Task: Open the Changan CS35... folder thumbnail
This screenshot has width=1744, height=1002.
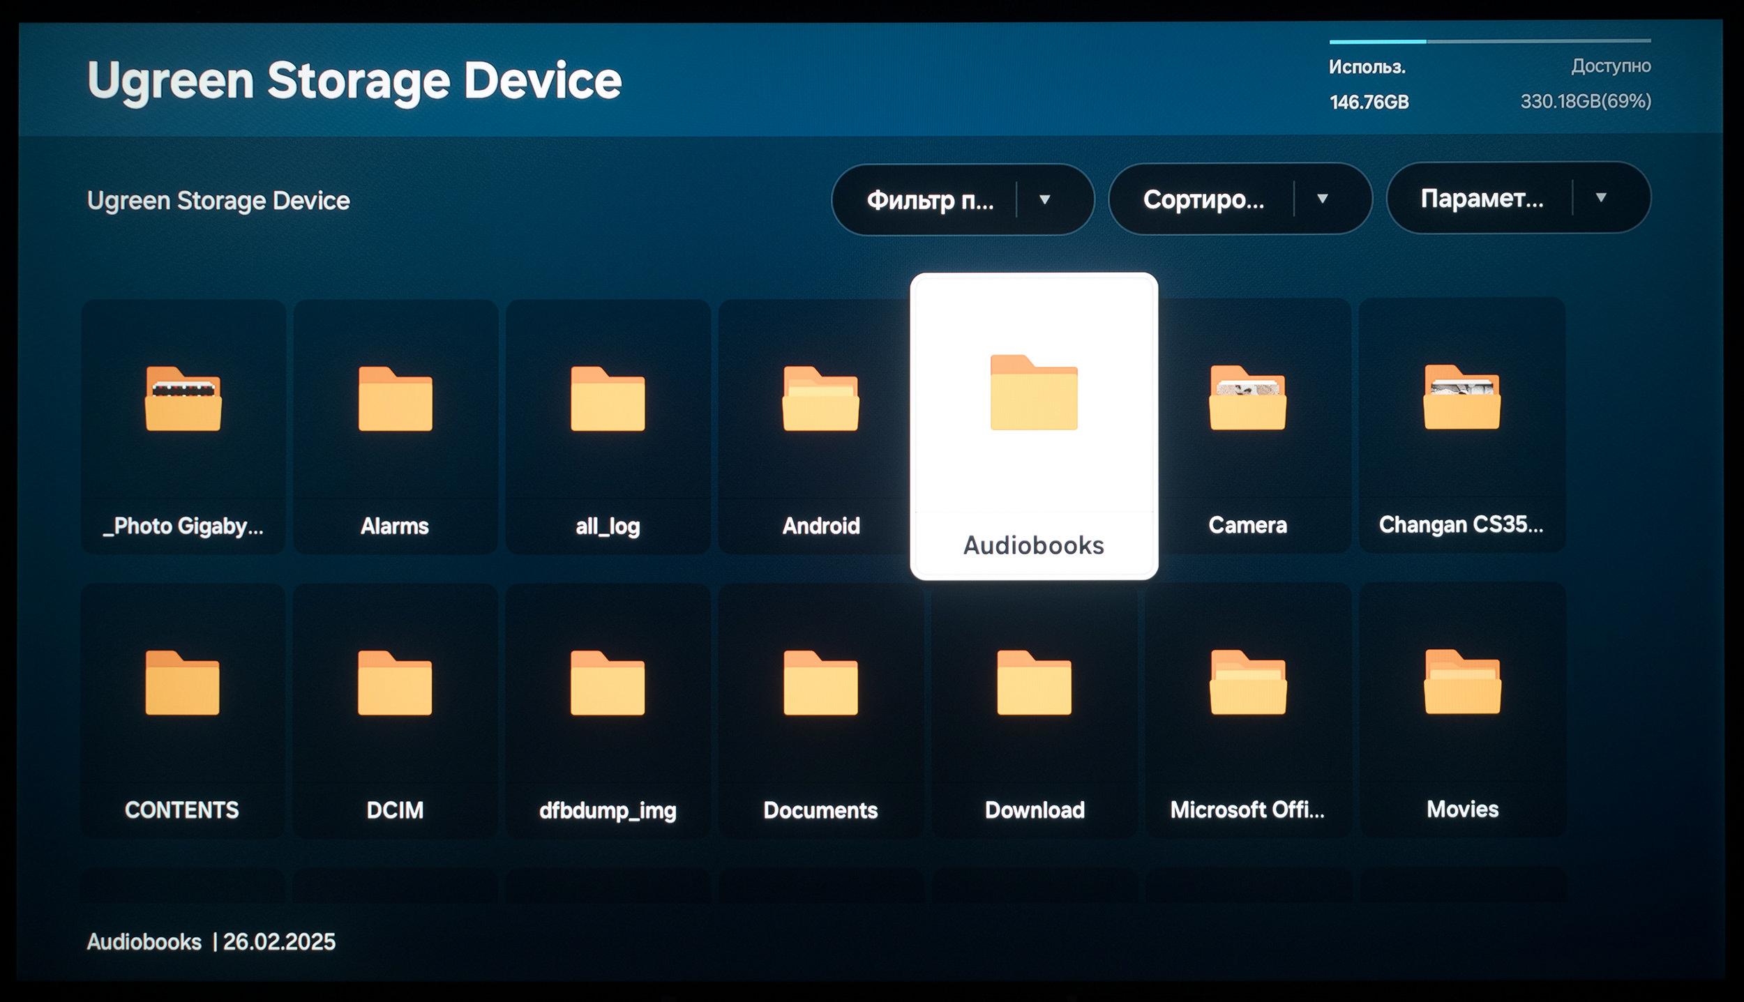Action: pyautogui.click(x=1461, y=425)
